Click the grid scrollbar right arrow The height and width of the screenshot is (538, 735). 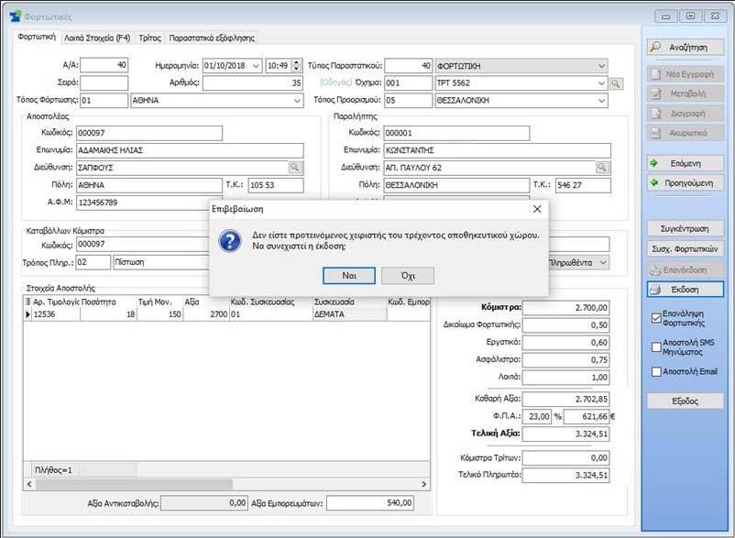(x=423, y=484)
